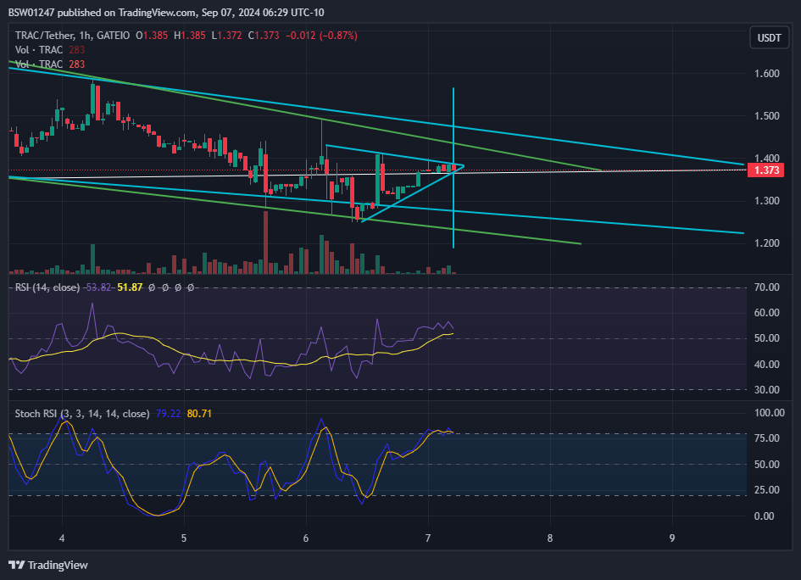Click date 6 on the time axis

306,538
